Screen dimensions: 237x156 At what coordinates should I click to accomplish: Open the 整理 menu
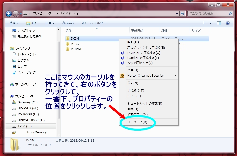coord(14,23)
